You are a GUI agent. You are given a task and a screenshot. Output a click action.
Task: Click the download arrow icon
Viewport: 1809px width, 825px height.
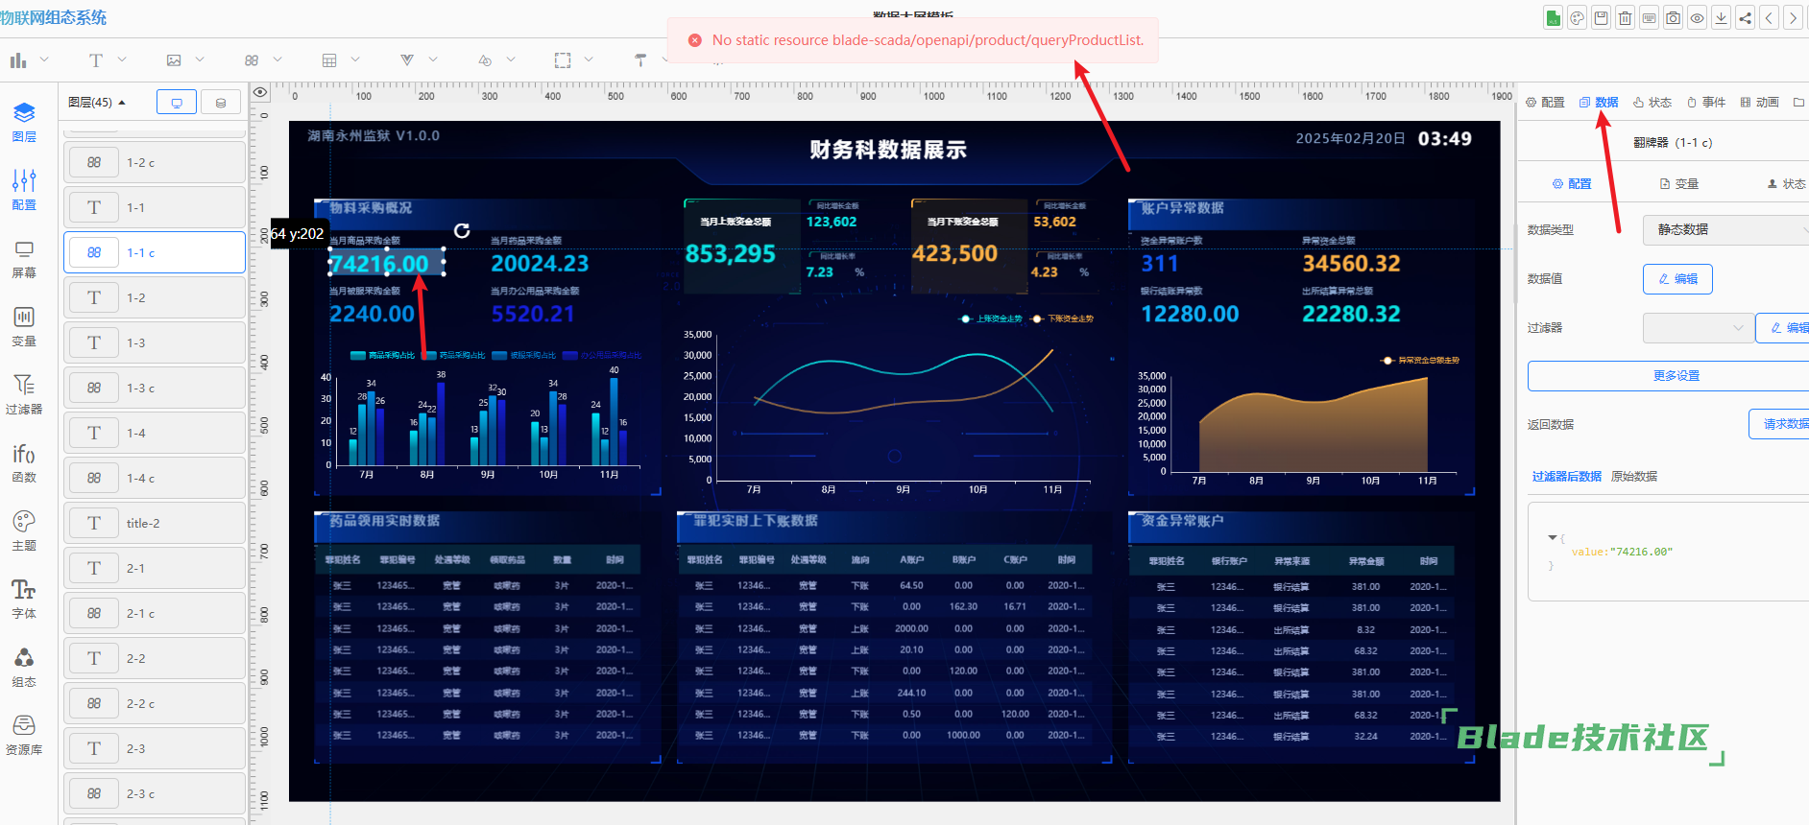[x=1721, y=18]
